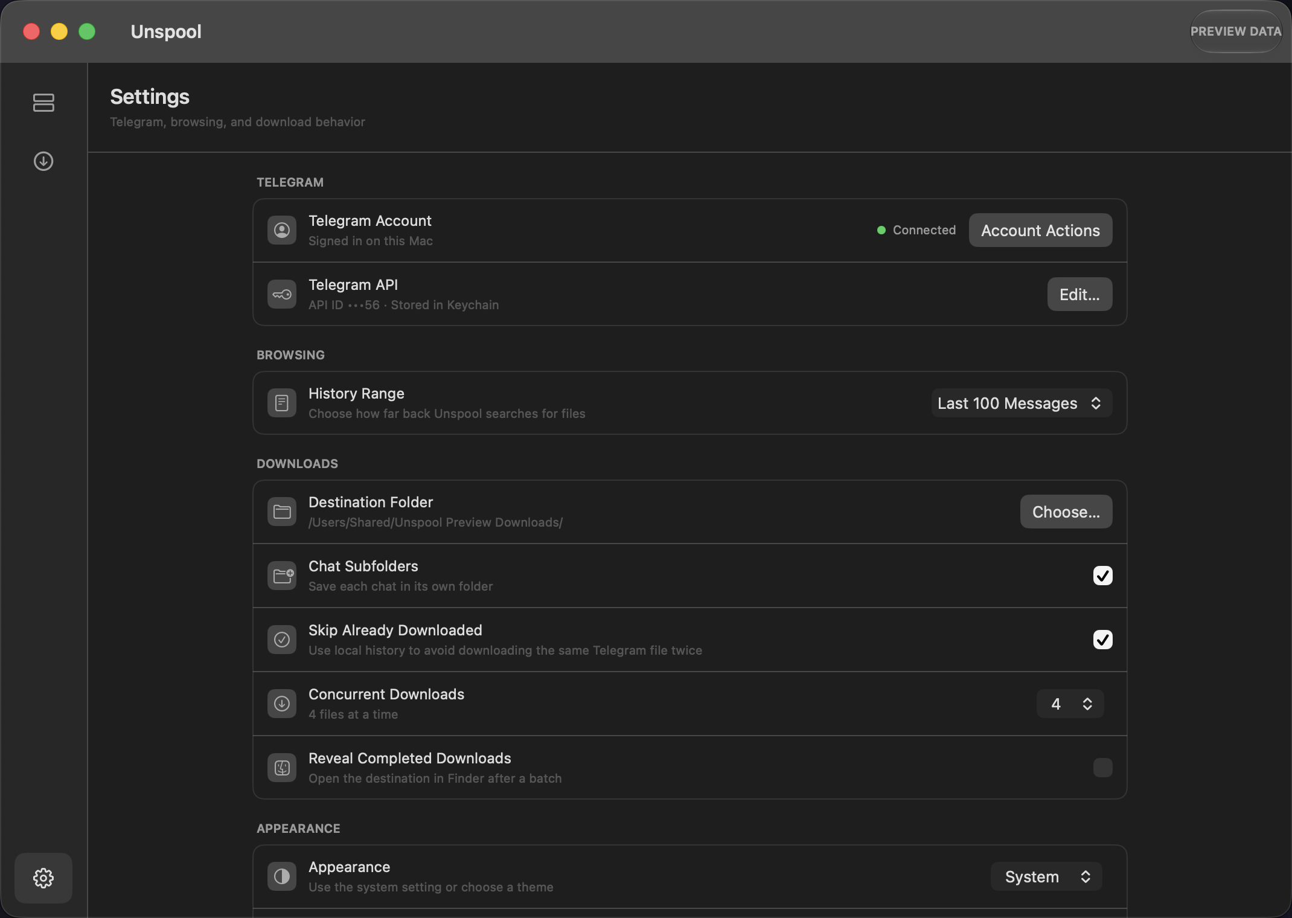Click the Telegram API key icon
The width and height of the screenshot is (1292, 918).
282,294
